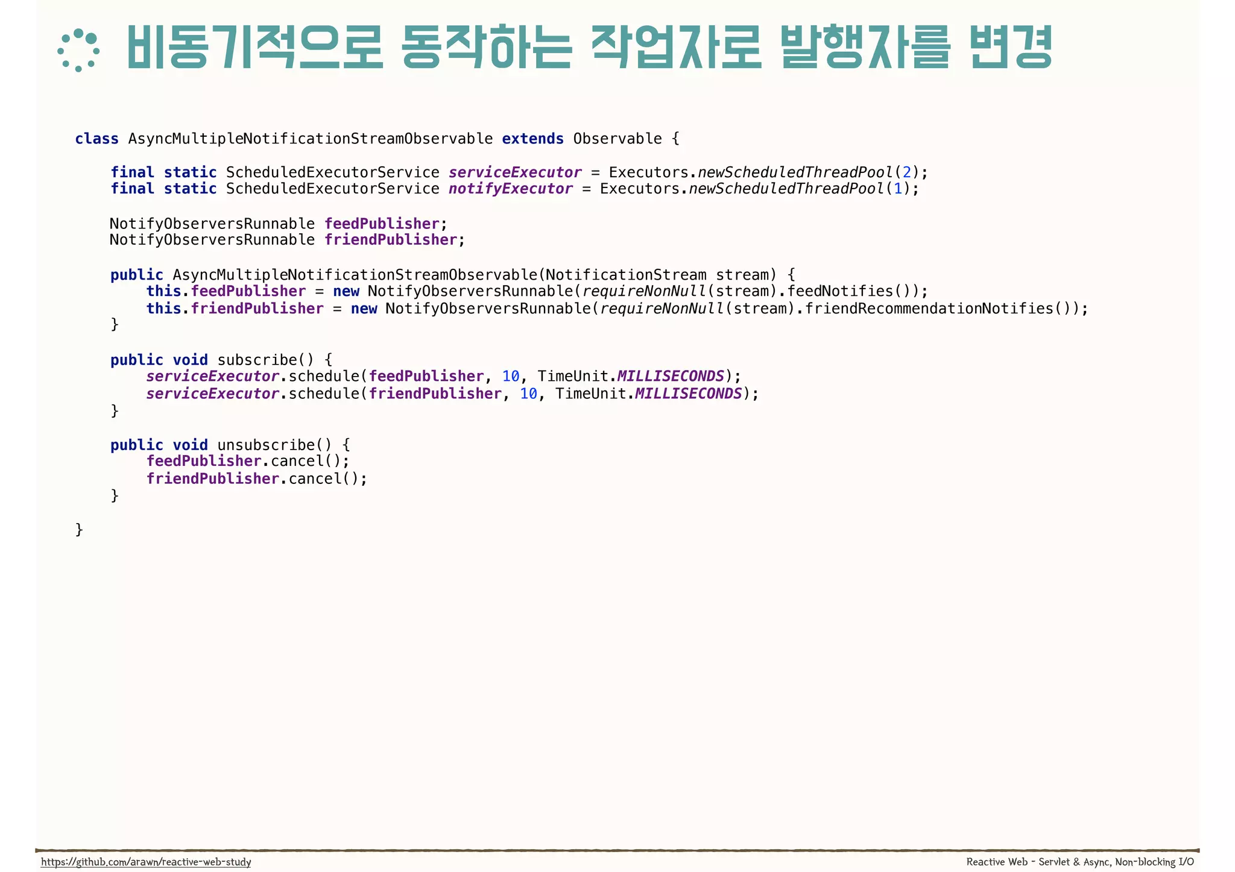
Task: Click the Korean slide title heading
Action: (589, 48)
